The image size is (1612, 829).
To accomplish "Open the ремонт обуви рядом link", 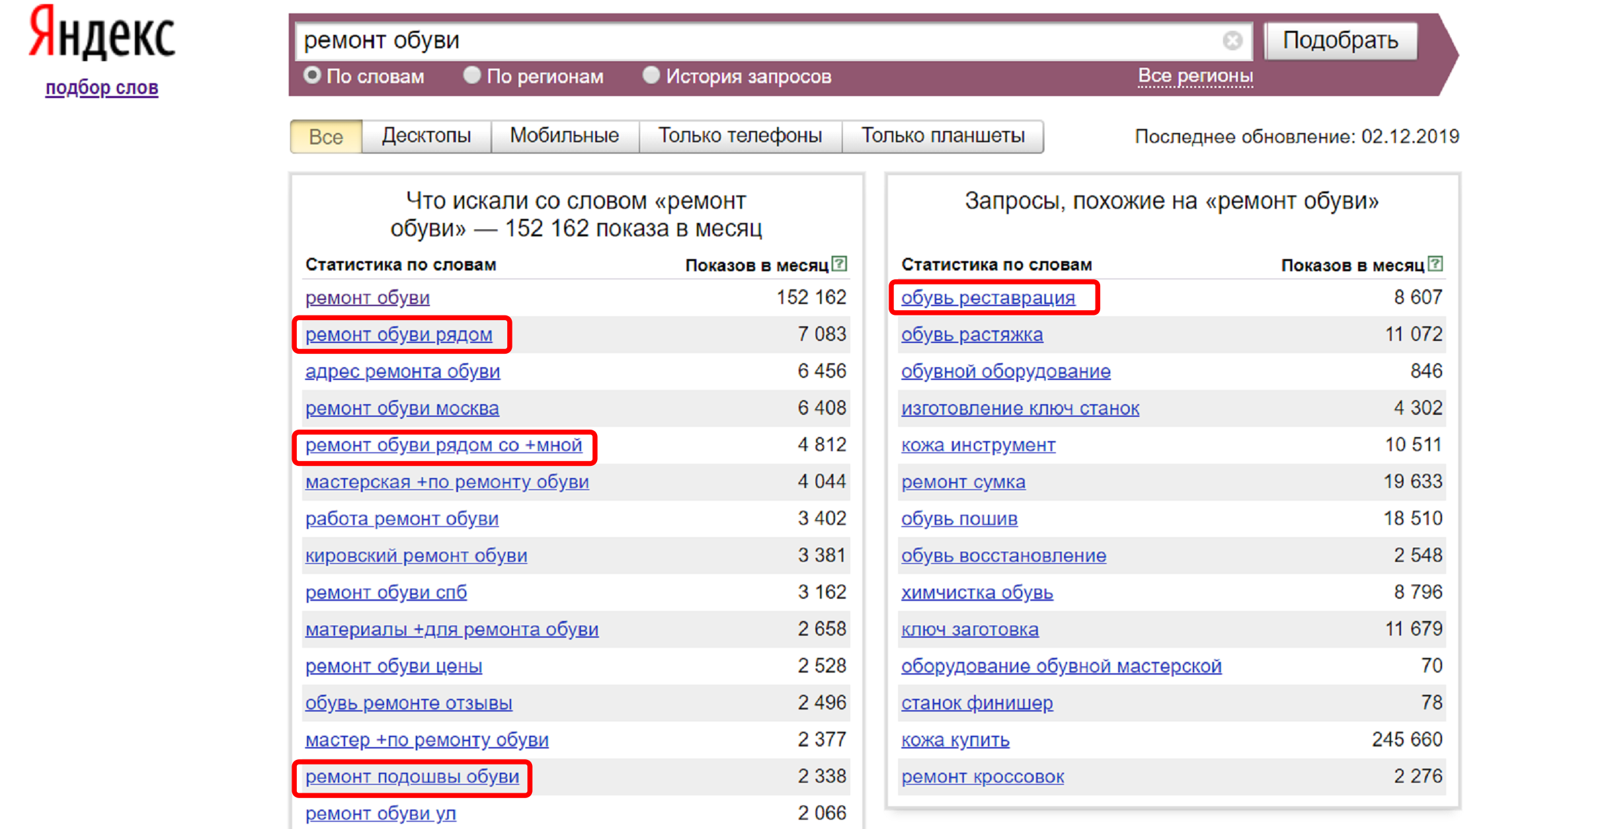I will click(x=399, y=334).
